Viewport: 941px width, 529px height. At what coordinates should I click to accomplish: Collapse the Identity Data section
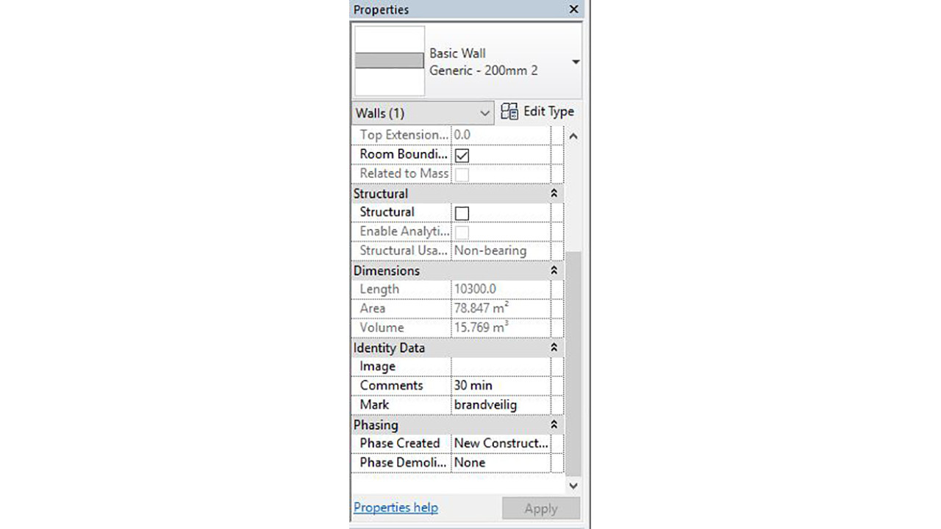click(x=554, y=348)
